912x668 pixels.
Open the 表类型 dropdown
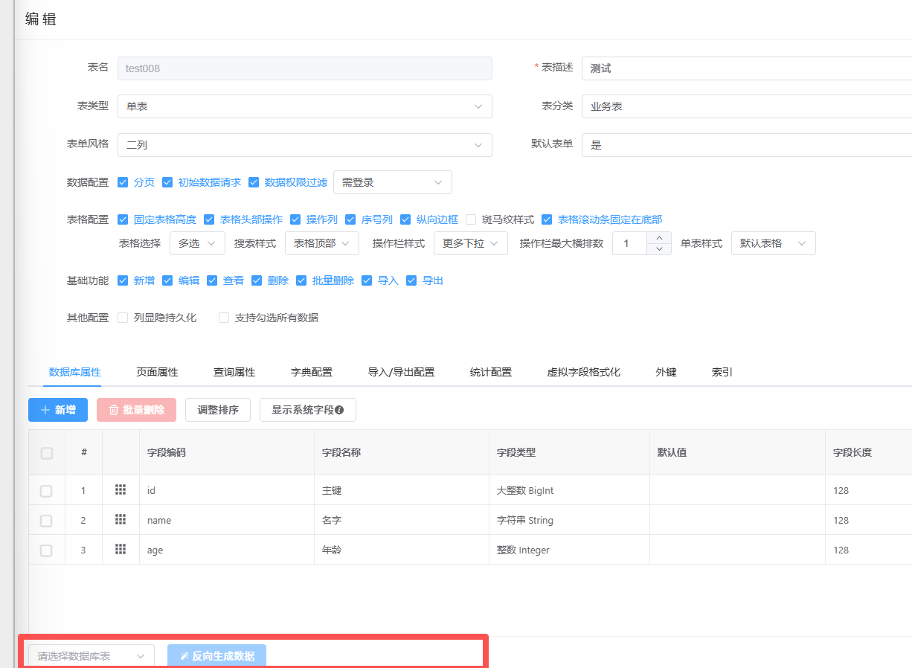tap(304, 106)
